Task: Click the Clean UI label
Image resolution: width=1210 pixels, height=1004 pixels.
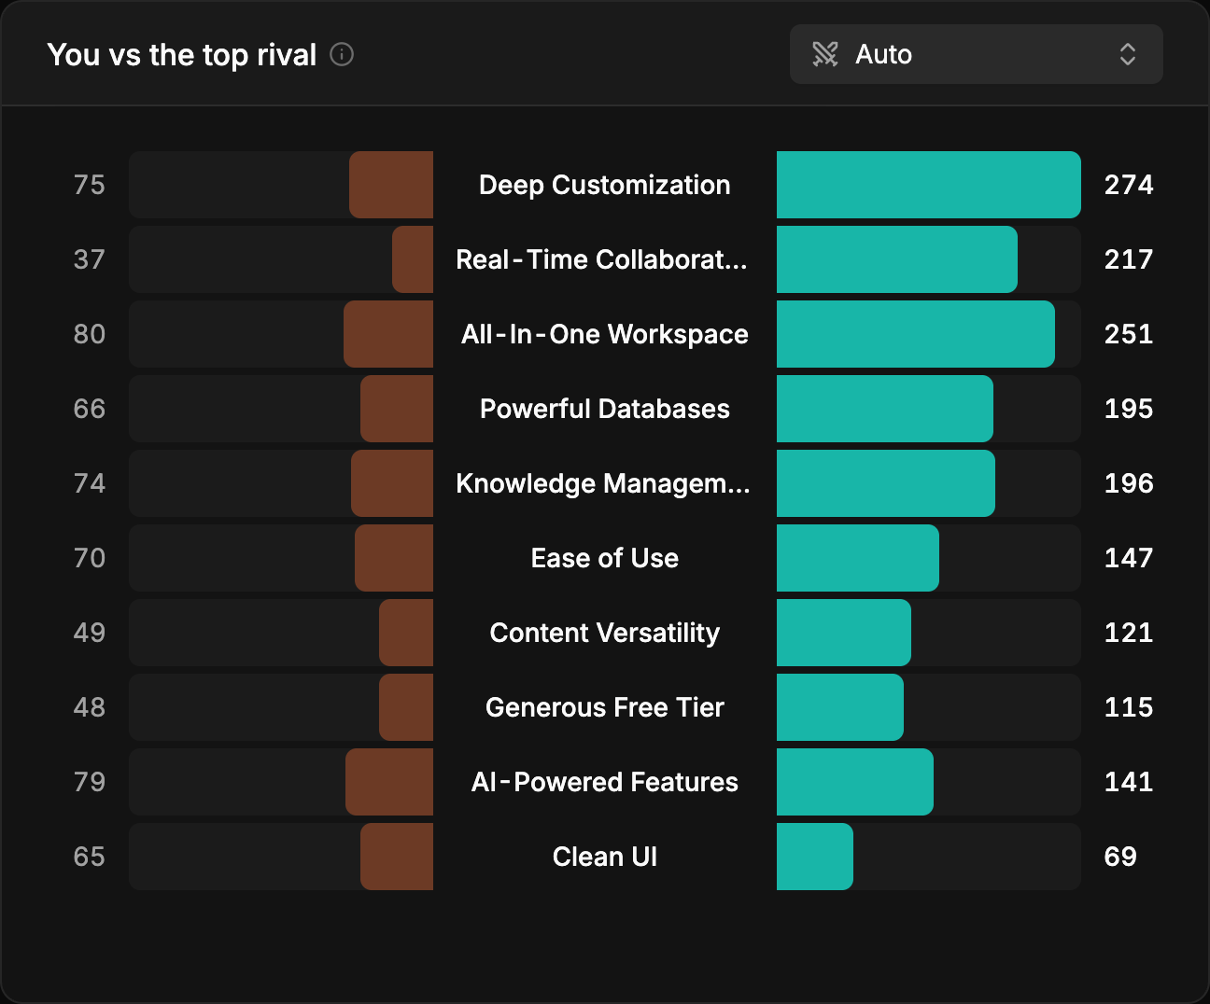Action: click(605, 857)
